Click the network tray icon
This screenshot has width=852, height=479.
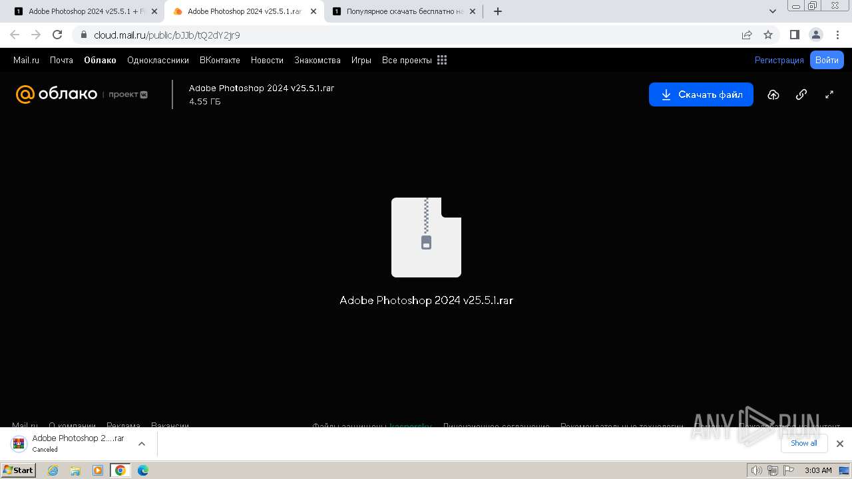click(772, 470)
